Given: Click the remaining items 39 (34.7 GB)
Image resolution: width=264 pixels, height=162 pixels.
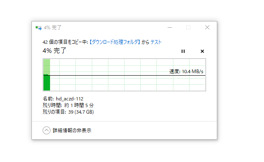Looking at the screenshot, I should coord(81,112).
